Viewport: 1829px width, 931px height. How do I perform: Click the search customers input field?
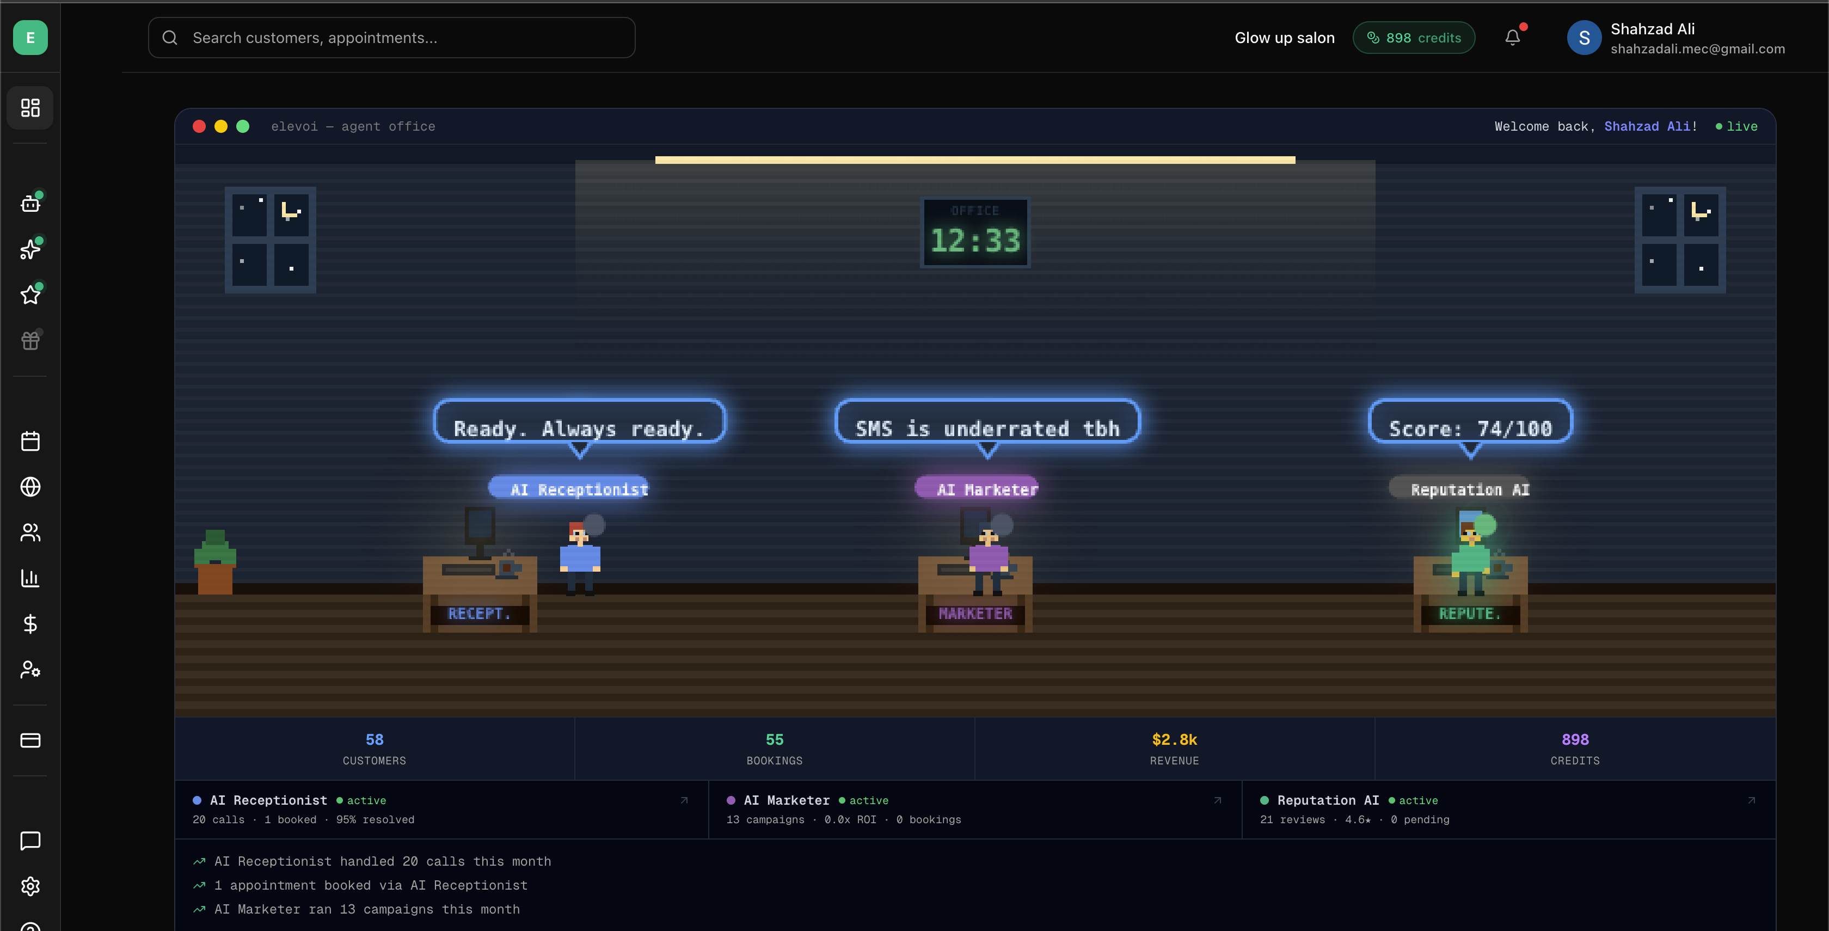tap(391, 38)
